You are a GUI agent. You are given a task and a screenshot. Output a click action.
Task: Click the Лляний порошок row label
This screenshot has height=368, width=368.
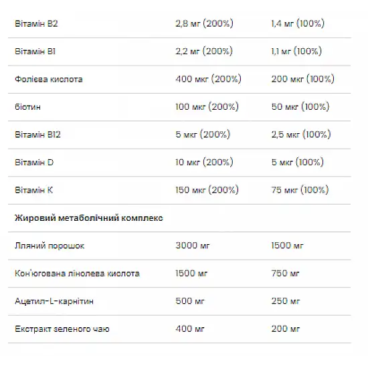[x=50, y=246]
